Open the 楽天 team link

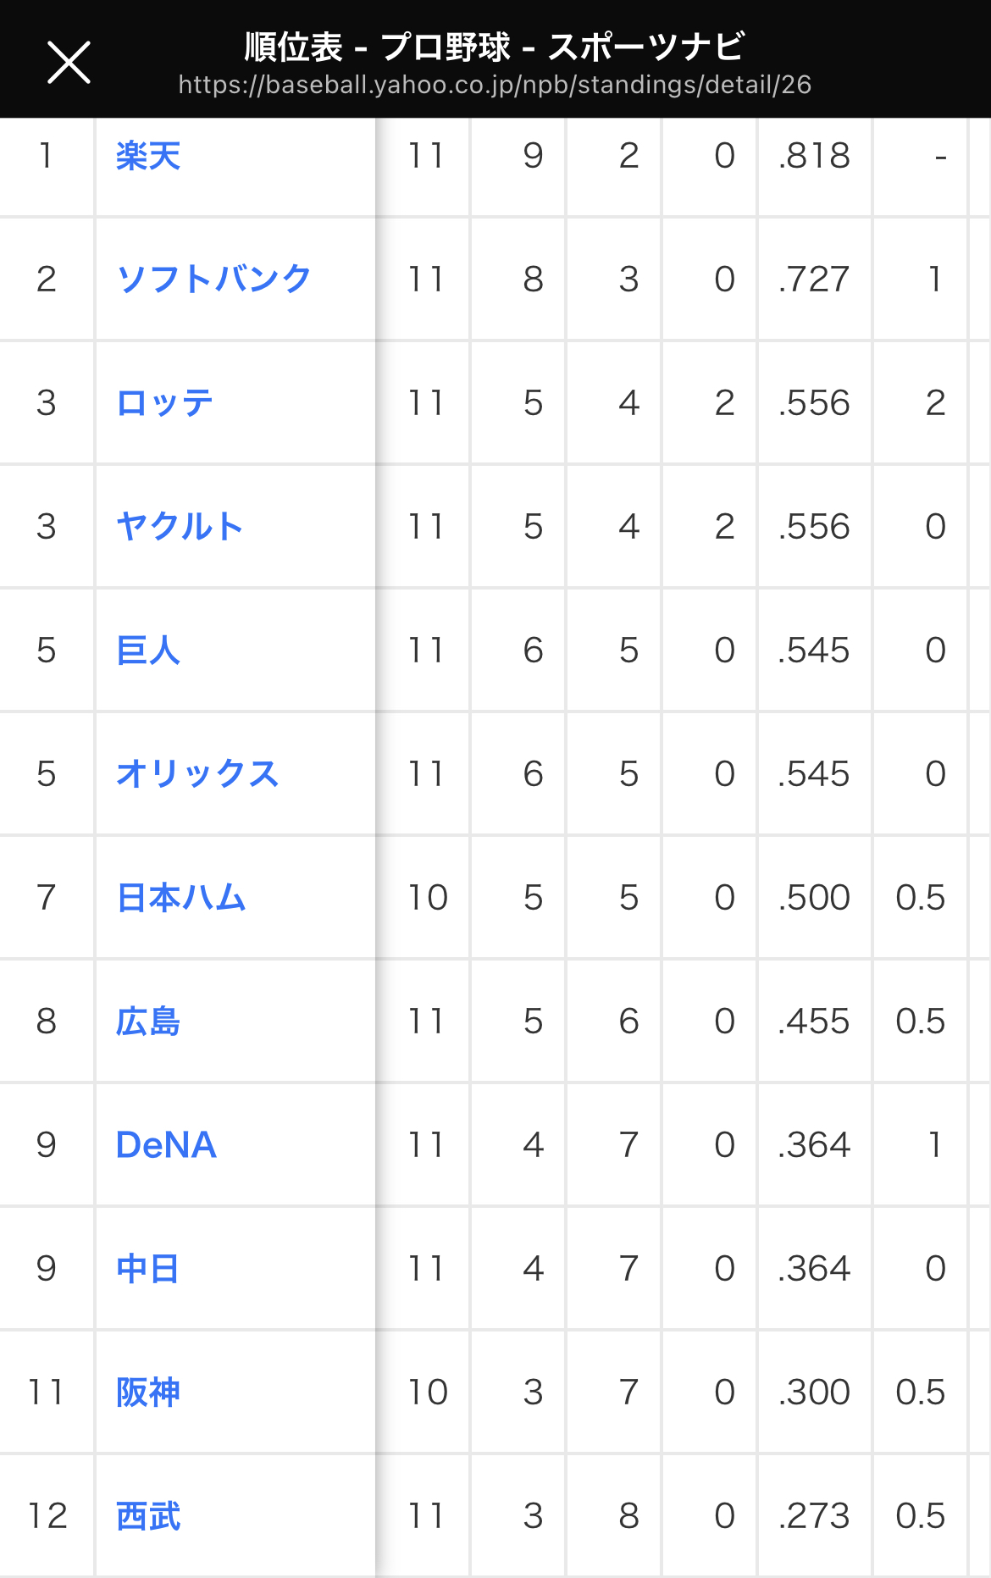pyautogui.click(x=148, y=156)
